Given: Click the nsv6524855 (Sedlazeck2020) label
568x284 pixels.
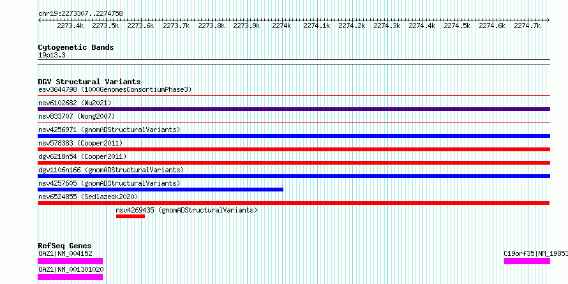Looking at the screenshot, I should tap(88, 197).
